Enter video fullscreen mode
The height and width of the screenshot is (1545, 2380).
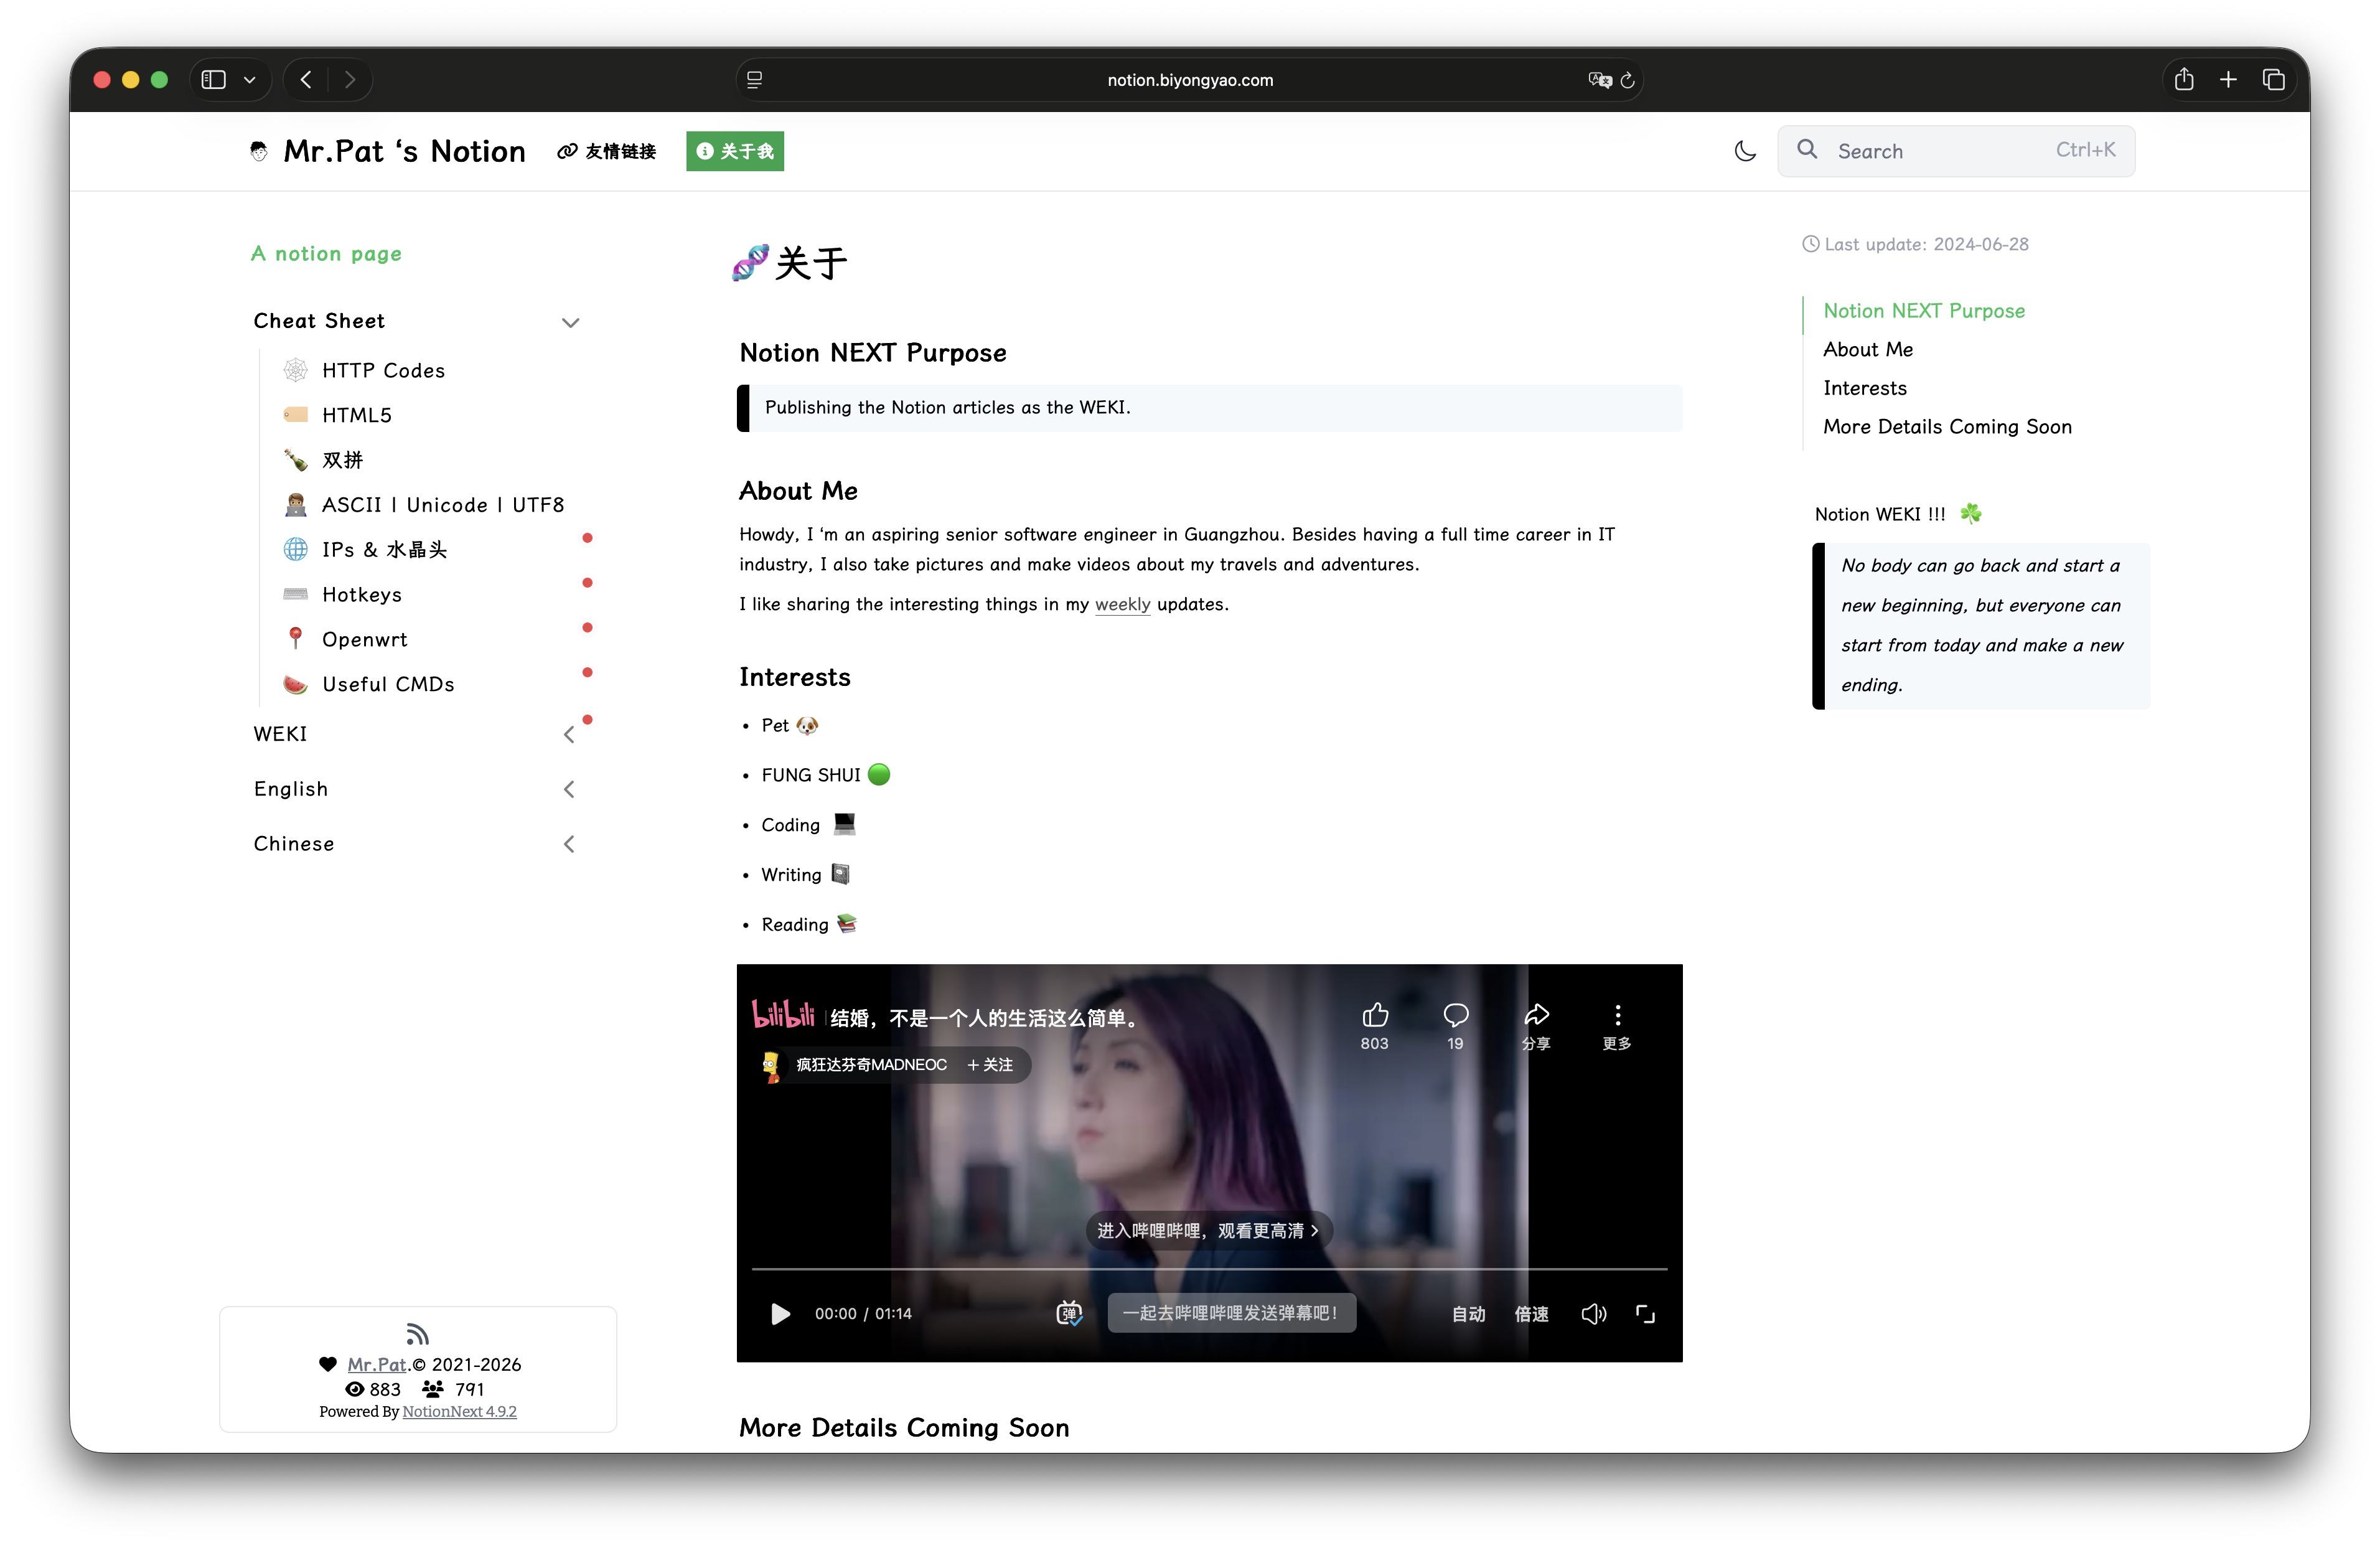[1645, 1314]
